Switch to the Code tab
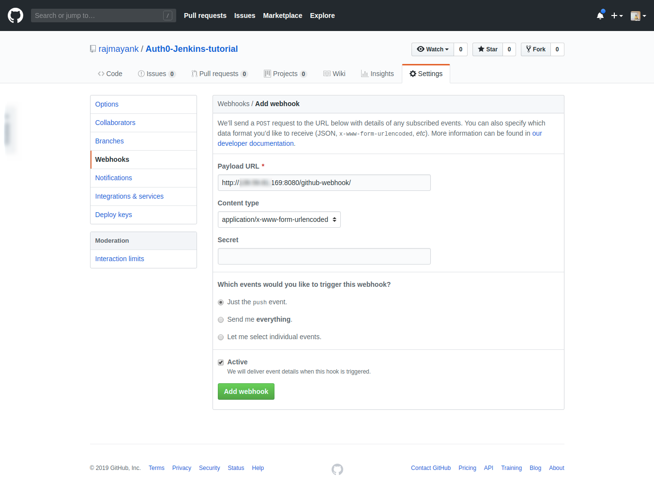 110,74
